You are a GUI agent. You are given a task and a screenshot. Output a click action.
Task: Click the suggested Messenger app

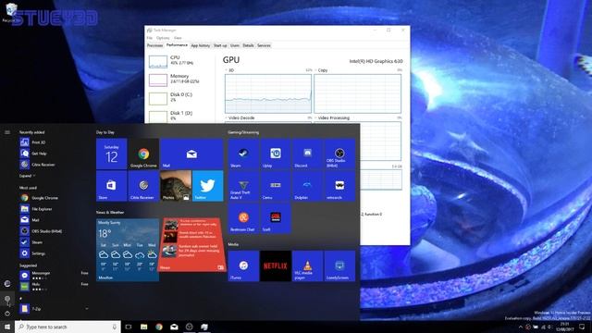point(54,276)
